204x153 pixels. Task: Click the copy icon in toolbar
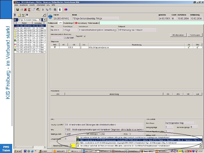47,10
